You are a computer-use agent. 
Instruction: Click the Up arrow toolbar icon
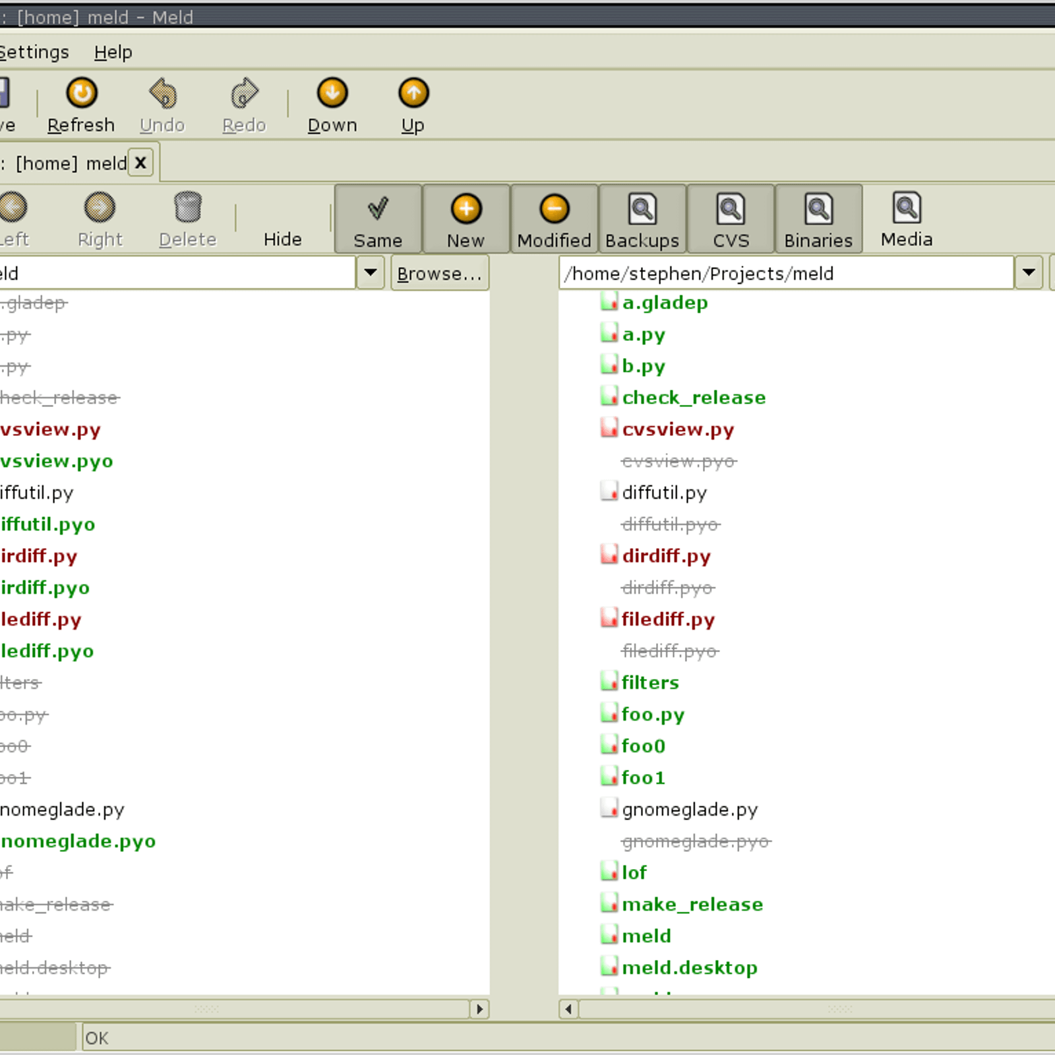[x=413, y=93]
